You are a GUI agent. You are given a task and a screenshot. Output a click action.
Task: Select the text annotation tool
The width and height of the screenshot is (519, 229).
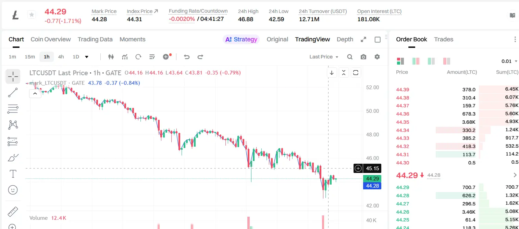[13, 174]
